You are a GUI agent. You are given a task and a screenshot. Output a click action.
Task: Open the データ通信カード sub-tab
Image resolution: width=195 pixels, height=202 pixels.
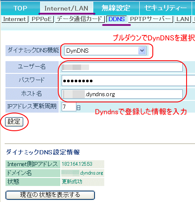point(79,19)
